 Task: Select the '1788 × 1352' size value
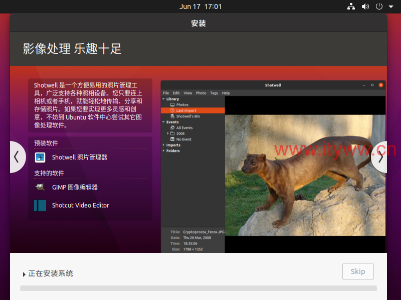click(193, 249)
